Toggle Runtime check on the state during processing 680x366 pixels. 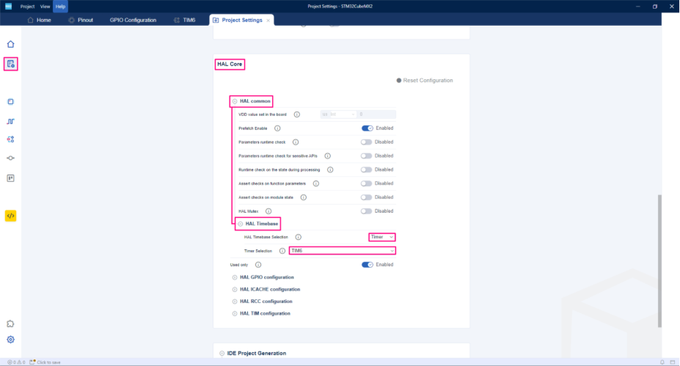tap(367, 170)
